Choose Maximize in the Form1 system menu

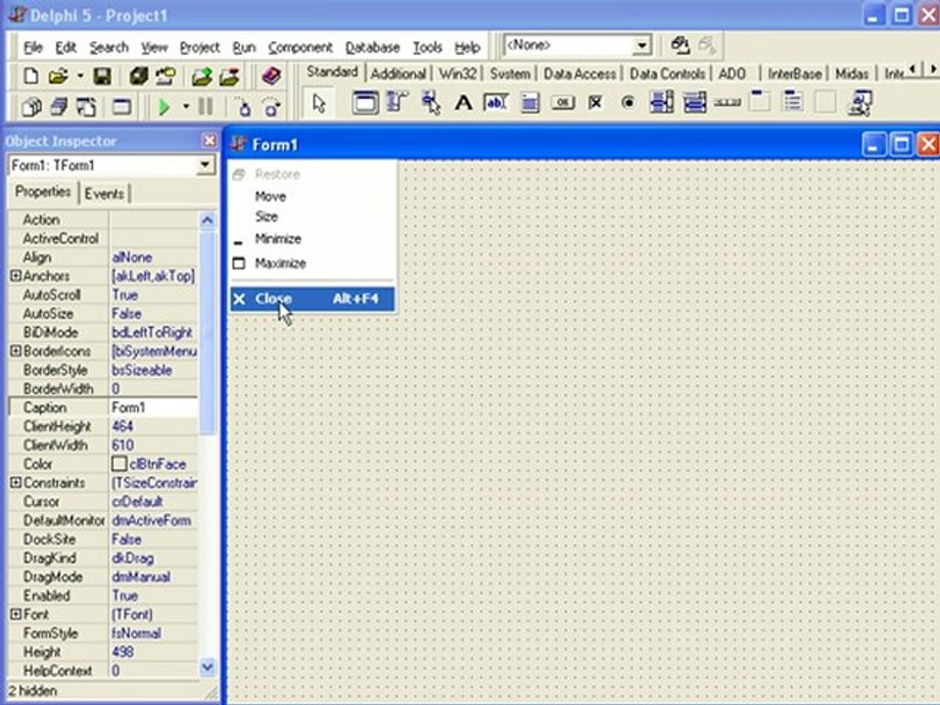[312, 263]
